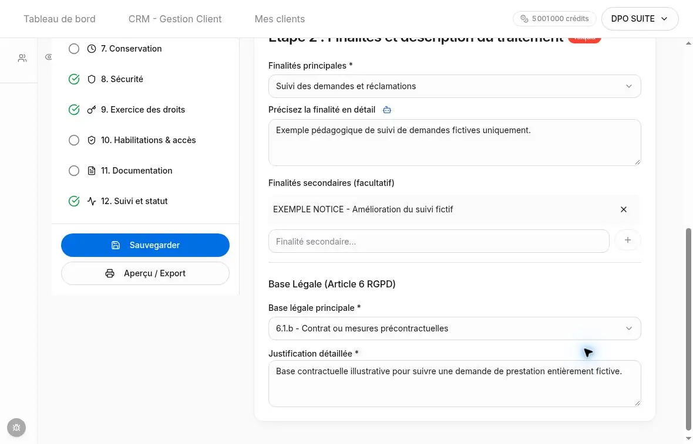Click the vertical scrollbar thumb
This screenshot has height=444, width=693.
pyautogui.click(x=688, y=329)
